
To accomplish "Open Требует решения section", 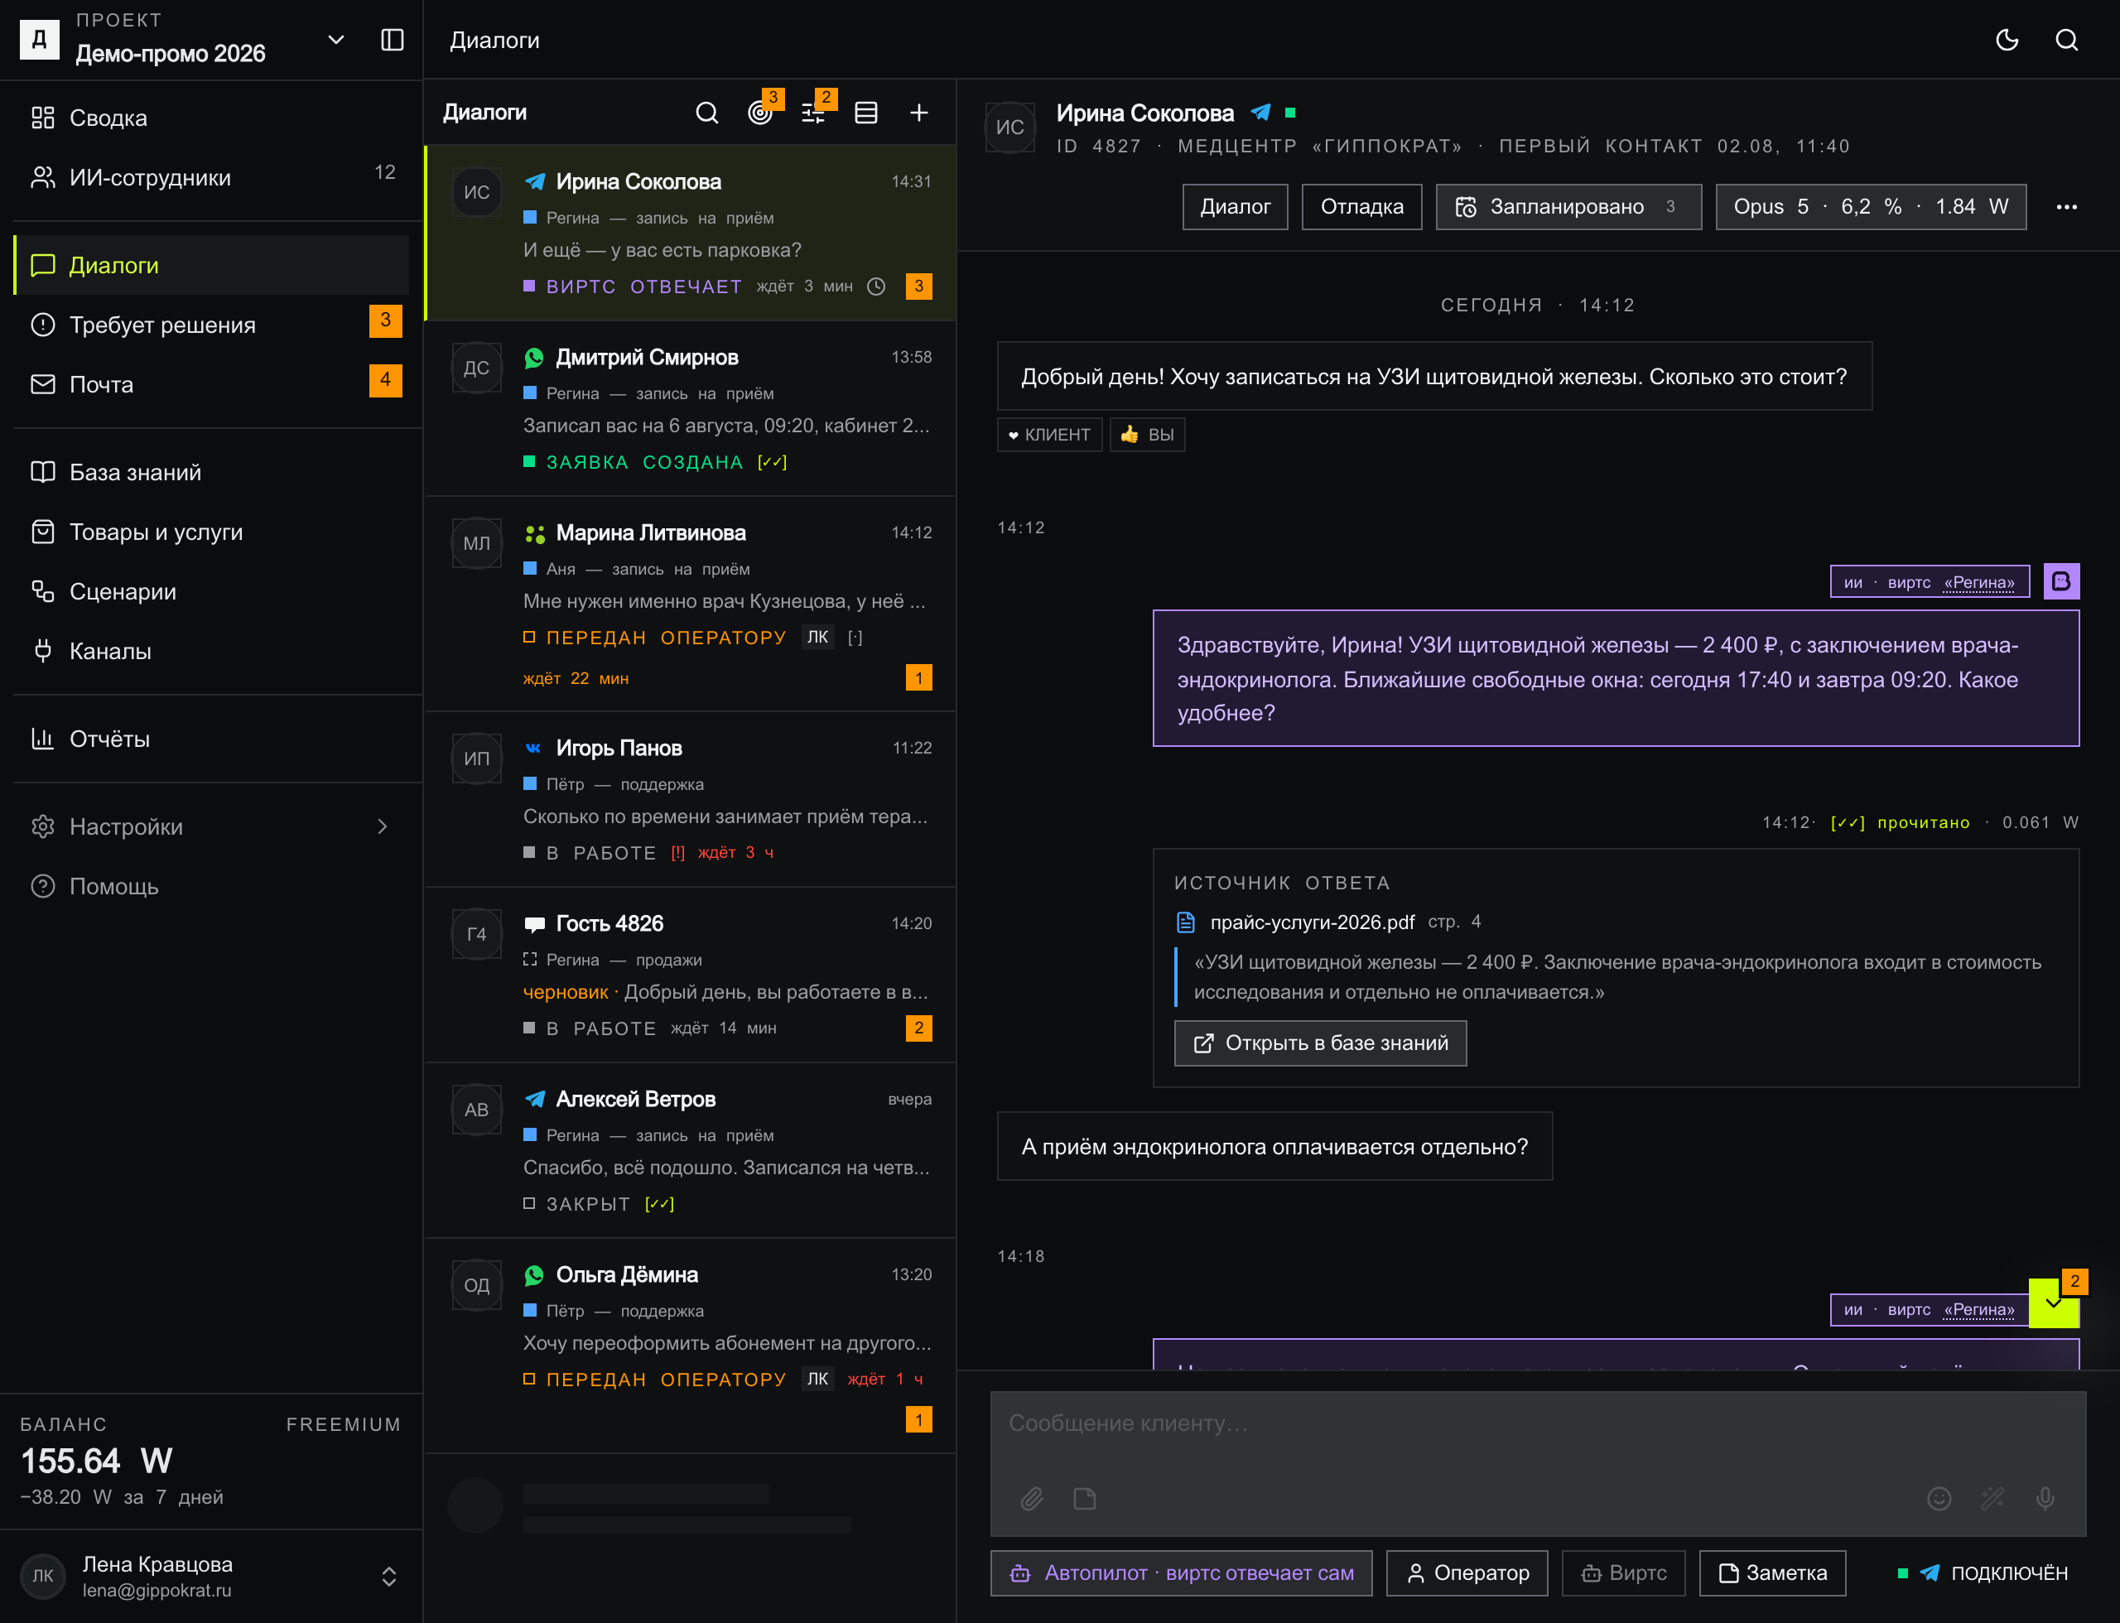I will coord(212,325).
